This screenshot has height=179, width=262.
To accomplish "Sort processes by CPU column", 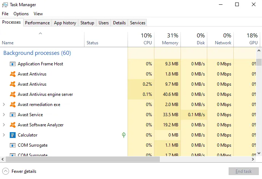I will [141, 40].
